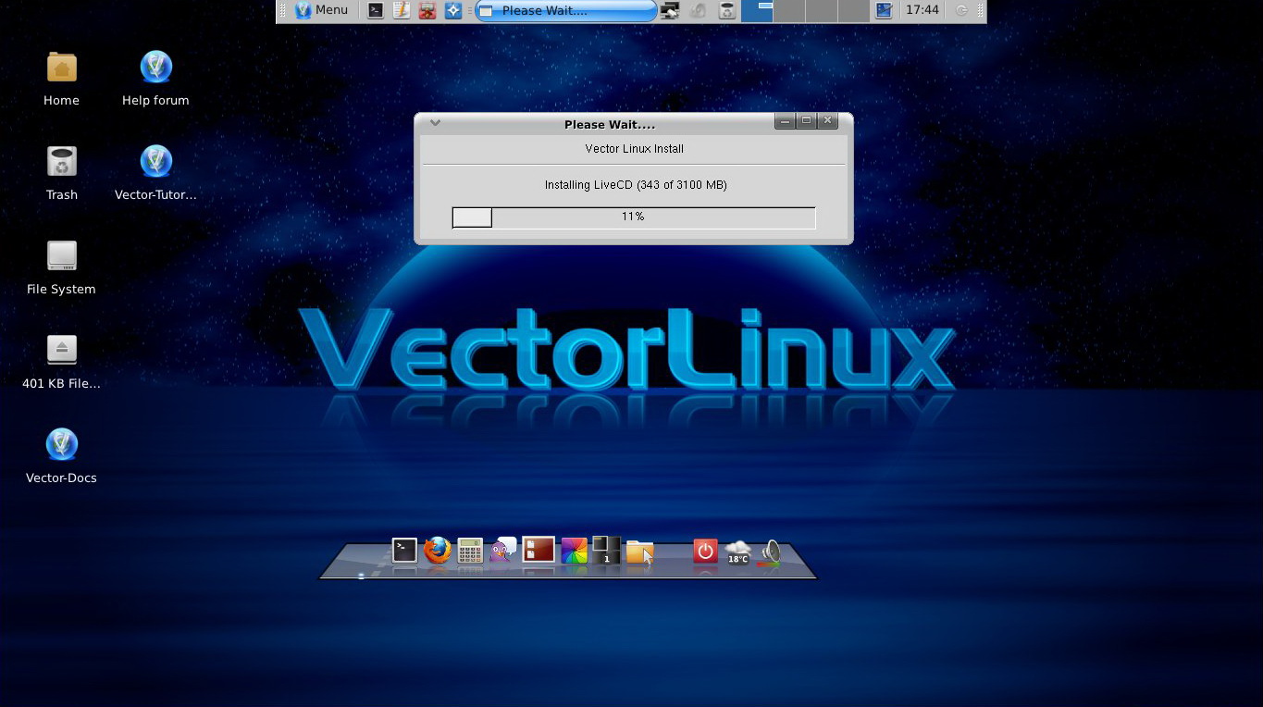This screenshot has width=1263, height=707.
Task: Maximize the Please Wait installer dialog
Action: point(806,121)
